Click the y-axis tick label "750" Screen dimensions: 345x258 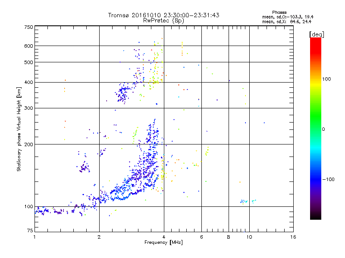coord(28,27)
